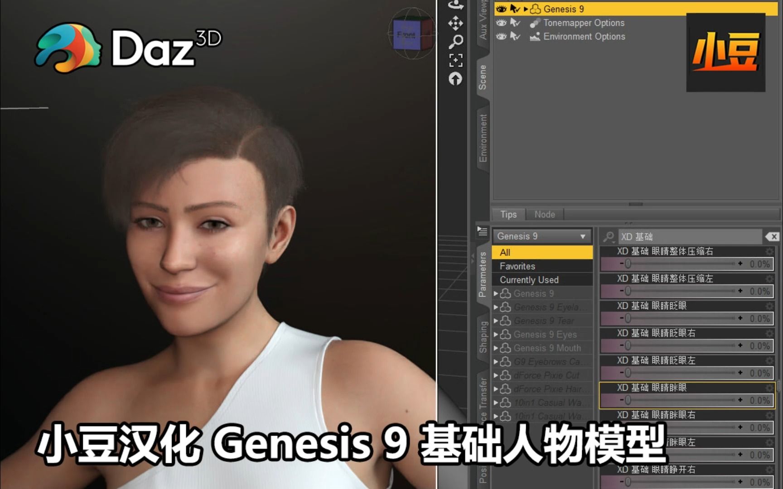Open settings gear for 眼睛眨眼右
This screenshot has height=489, width=783.
coord(769,333)
